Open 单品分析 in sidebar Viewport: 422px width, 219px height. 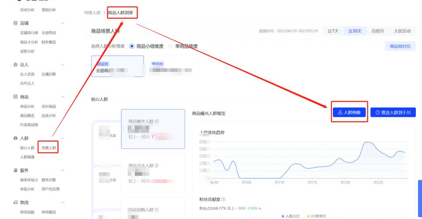27,106
